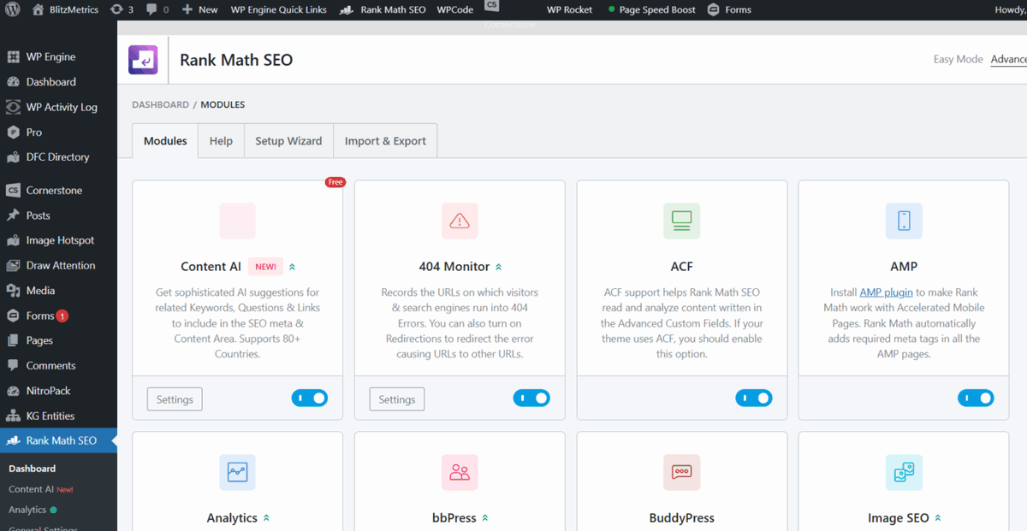Open Content AI Settings button
Viewport: 1027px width, 531px height.
click(x=175, y=399)
